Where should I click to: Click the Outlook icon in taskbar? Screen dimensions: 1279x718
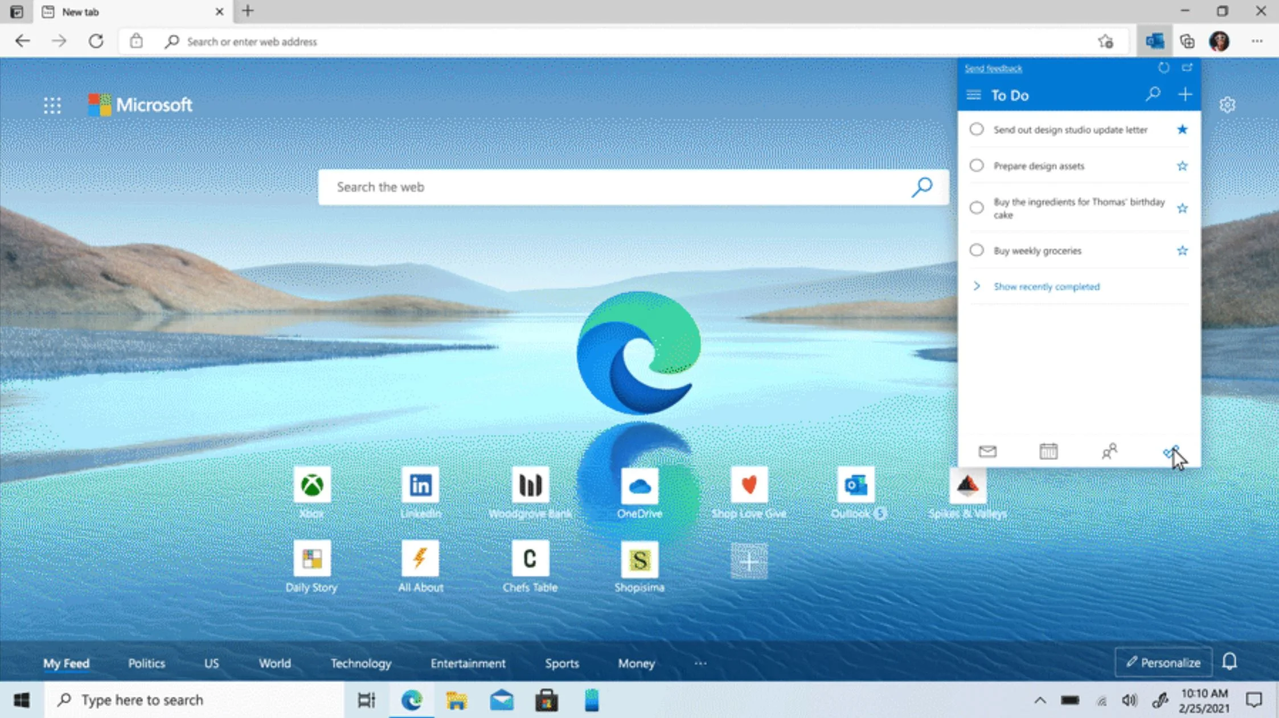[x=502, y=700]
